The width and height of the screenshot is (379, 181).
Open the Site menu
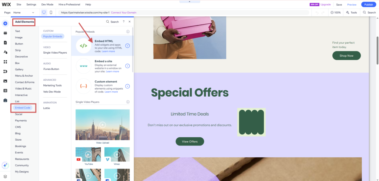tap(19, 4)
